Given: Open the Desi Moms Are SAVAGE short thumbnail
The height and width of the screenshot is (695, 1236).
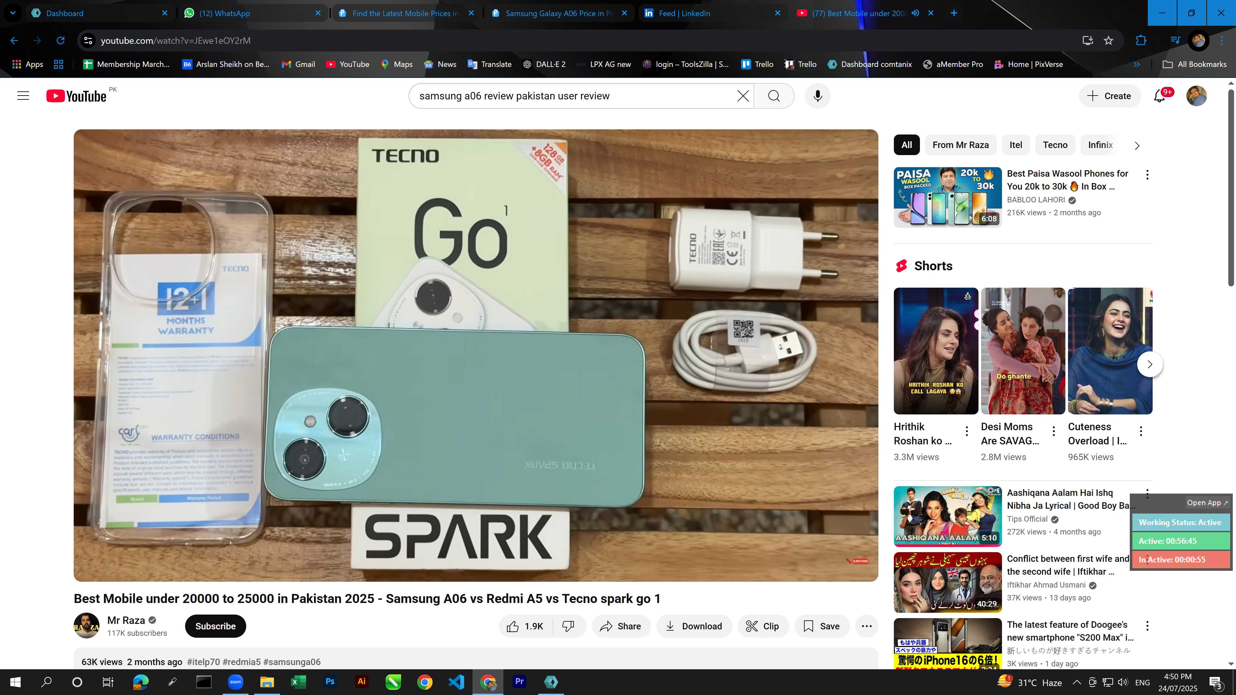Looking at the screenshot, I should 1023,351.
